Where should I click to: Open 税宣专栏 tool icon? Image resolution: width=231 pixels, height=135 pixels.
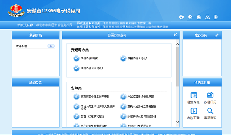pos(194,95)
